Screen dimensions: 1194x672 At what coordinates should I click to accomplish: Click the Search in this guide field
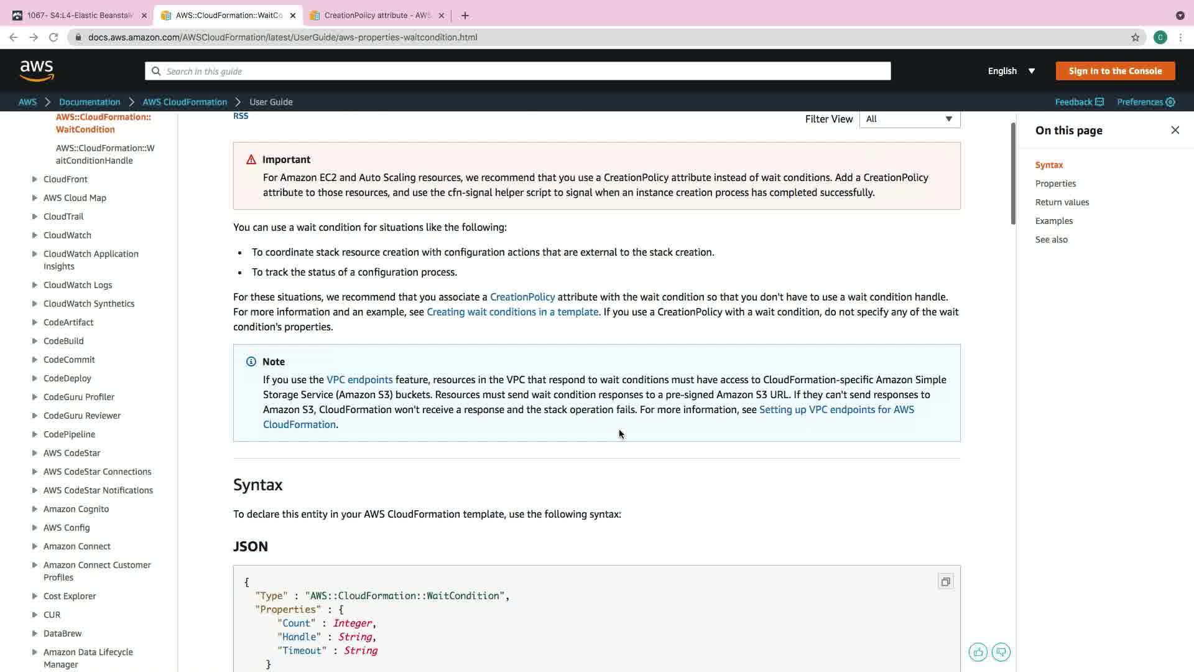pyautogui.click(x=517, y=72)
